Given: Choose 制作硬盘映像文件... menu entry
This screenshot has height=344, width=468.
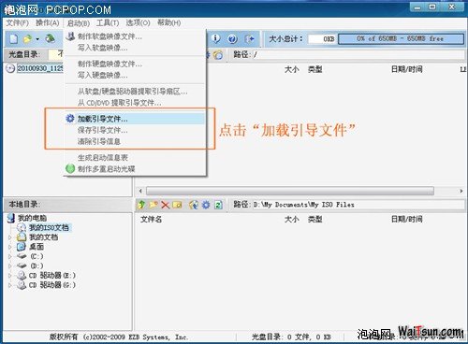Looking at the screenshot, I should 135,64.
